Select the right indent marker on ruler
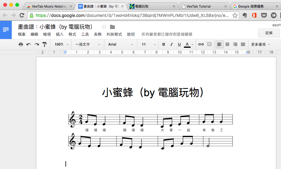This screenshot has height=169, width=281. (x=247, y=53)
